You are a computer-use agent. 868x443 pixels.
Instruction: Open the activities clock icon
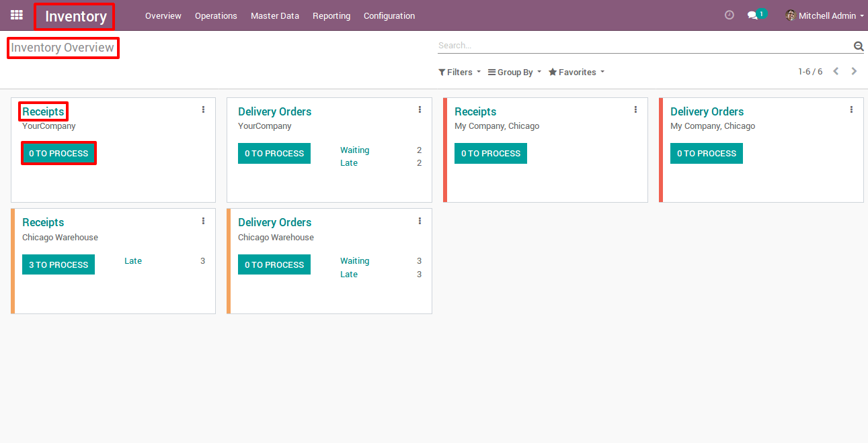(x=729, y=15)
